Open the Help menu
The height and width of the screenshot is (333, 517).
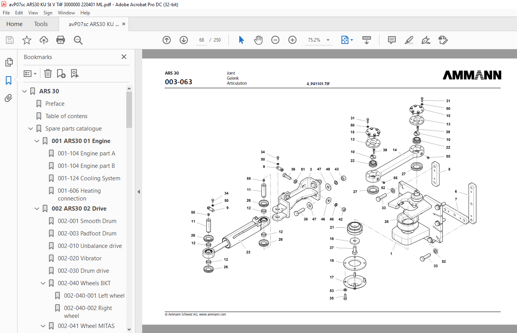(85, 13)
